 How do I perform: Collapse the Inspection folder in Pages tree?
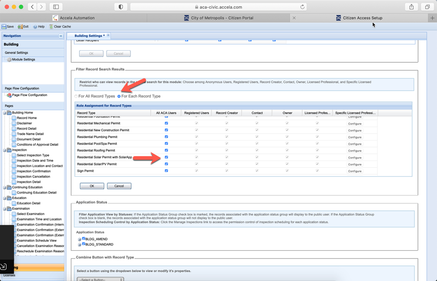click(4, 150)
